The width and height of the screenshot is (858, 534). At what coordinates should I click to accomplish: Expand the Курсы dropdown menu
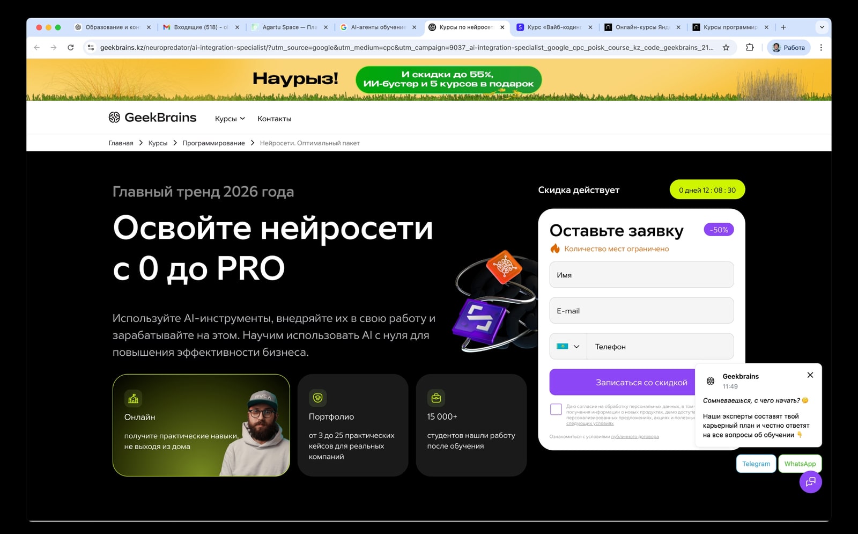230,119
